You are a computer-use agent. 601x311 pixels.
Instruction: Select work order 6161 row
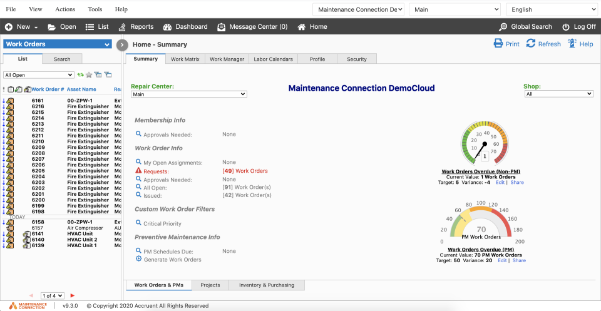[x=38, y=101]
